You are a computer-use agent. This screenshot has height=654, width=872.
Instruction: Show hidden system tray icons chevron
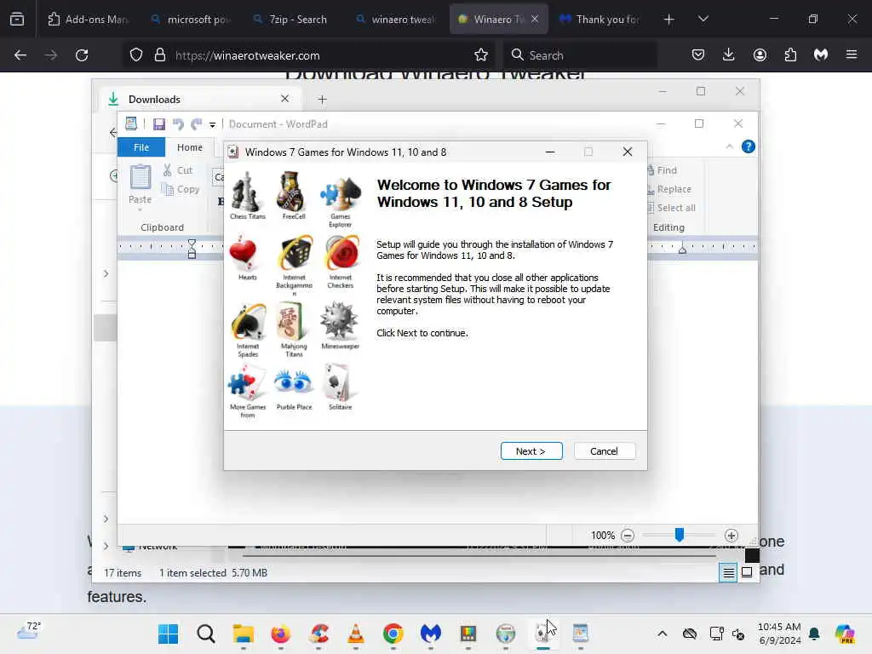662,634
